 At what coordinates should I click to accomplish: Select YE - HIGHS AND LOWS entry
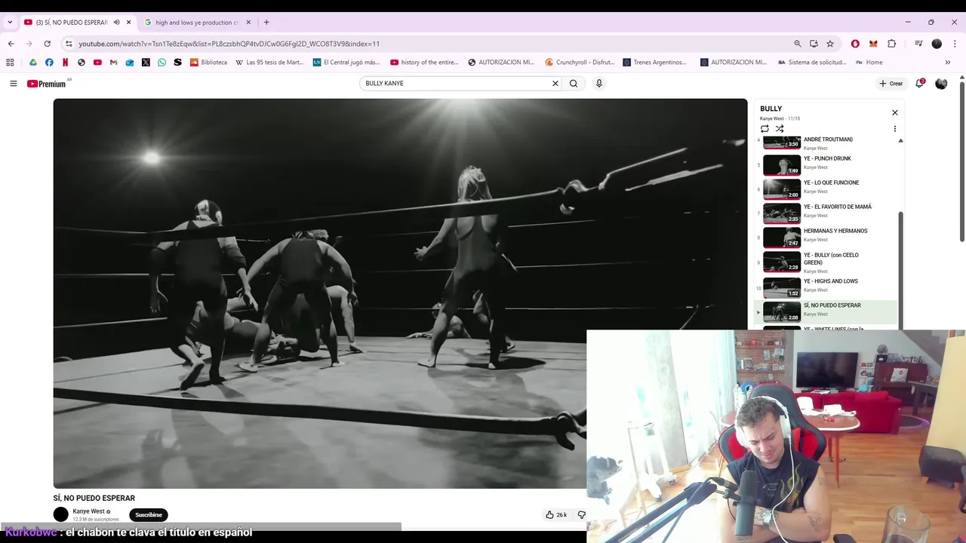(x=826, y=287)
